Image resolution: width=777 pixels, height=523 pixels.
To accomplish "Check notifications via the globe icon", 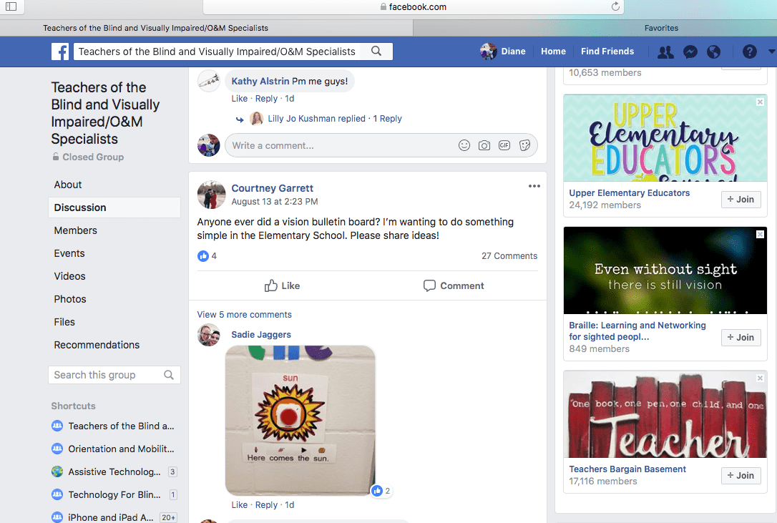I will click(x=712, y=52).
